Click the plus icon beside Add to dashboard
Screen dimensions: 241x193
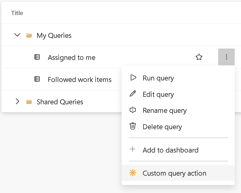133,149
